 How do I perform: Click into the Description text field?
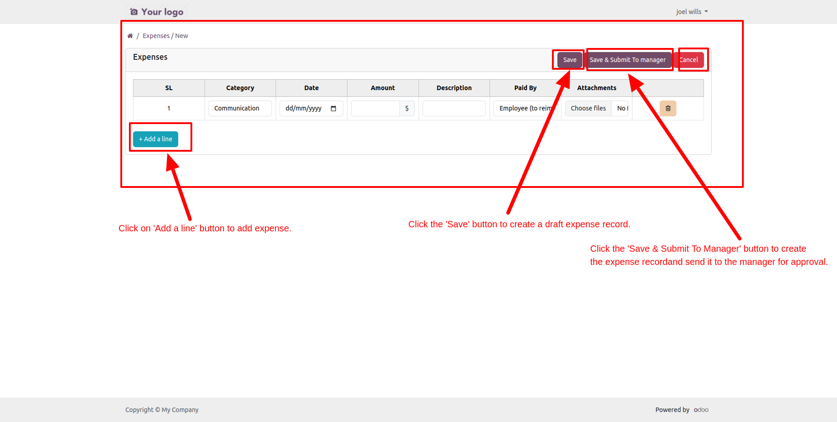454,108
